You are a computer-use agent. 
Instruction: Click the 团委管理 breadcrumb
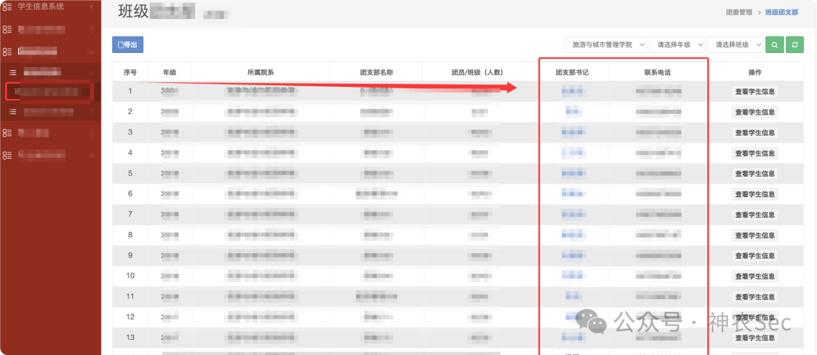click(x=739, y=12)
